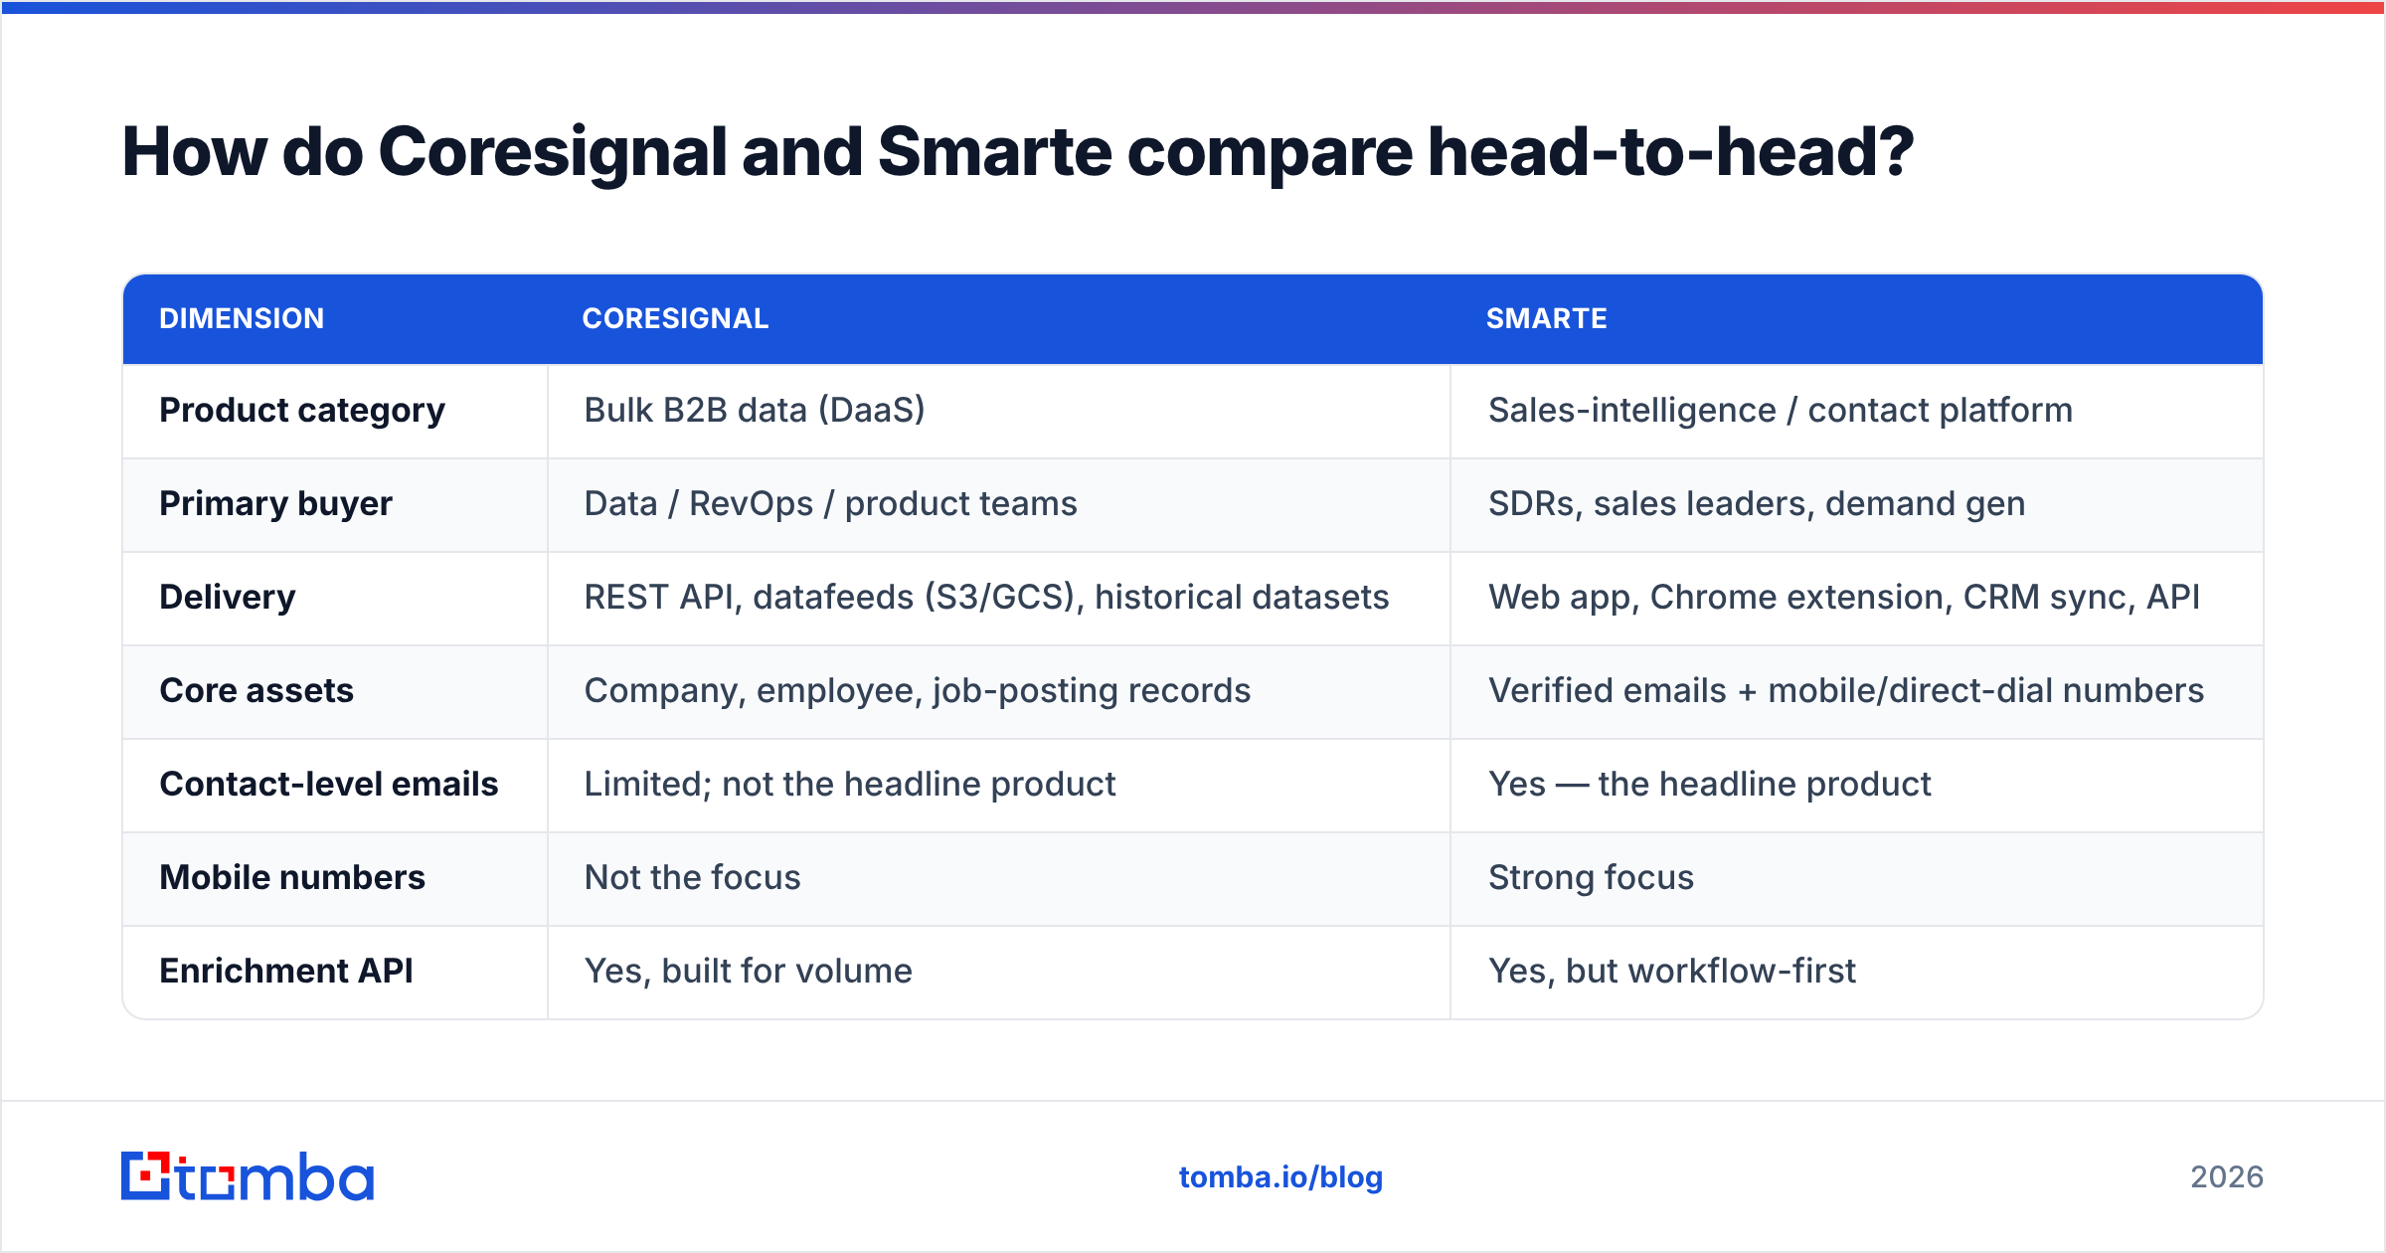This screenshot has width=2386, height=1253.
Task: Click the 2026 year label
Action: 2227,1177
